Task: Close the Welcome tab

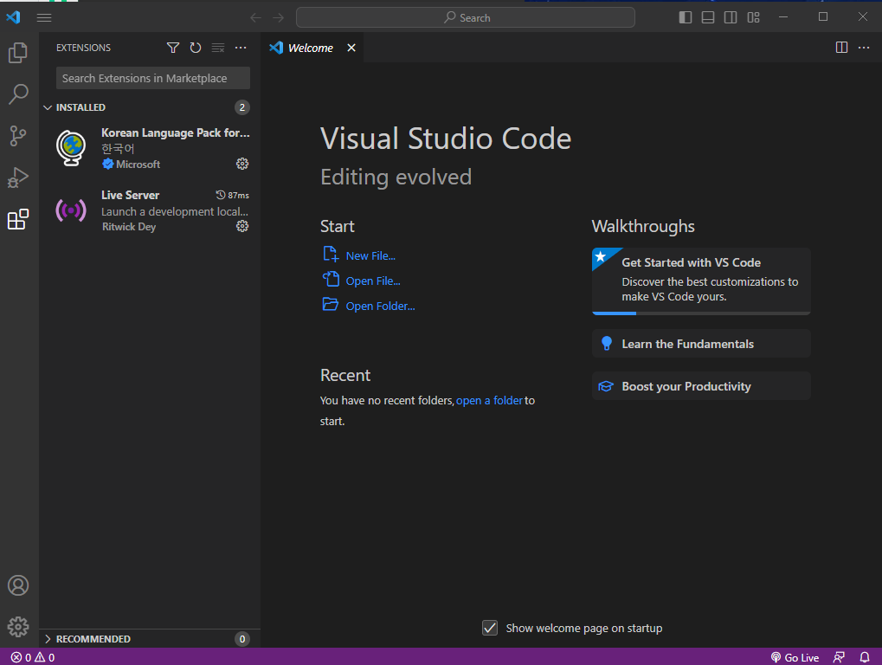Action: (x=351, y=48)
